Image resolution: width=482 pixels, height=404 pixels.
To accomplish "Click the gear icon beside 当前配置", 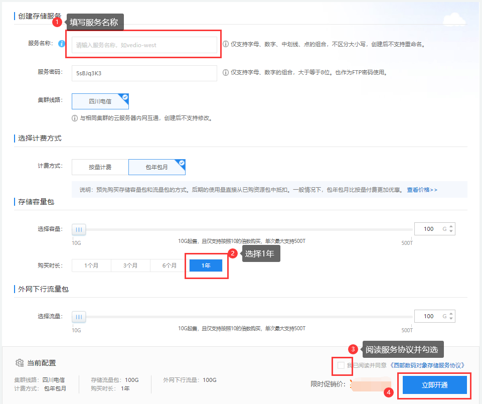I will (x=20, y=362).
